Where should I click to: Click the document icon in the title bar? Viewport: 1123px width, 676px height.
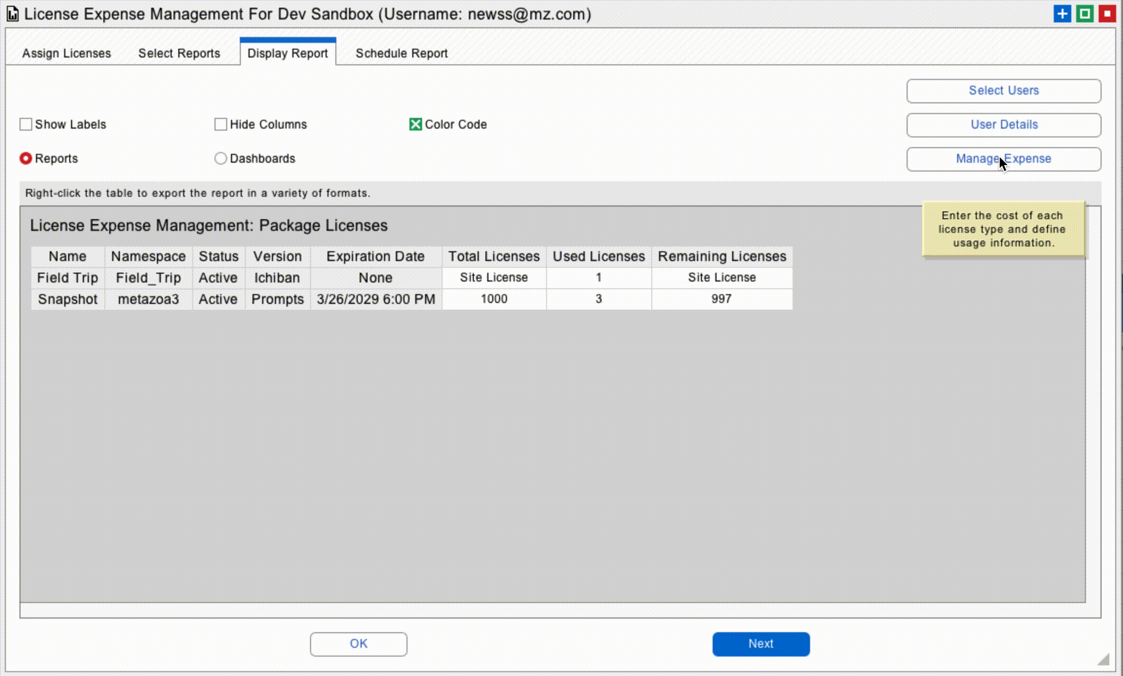[13, 14]
